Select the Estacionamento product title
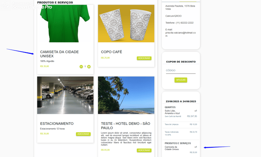The image size is (261, 157). point(57,124)
